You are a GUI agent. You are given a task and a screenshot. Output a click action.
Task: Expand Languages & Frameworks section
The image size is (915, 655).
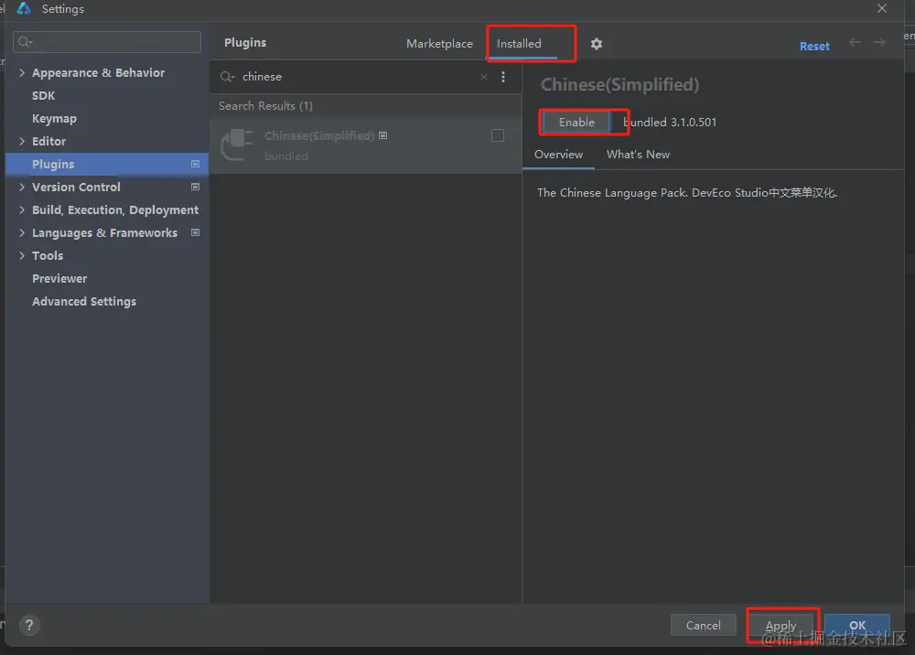22,232
